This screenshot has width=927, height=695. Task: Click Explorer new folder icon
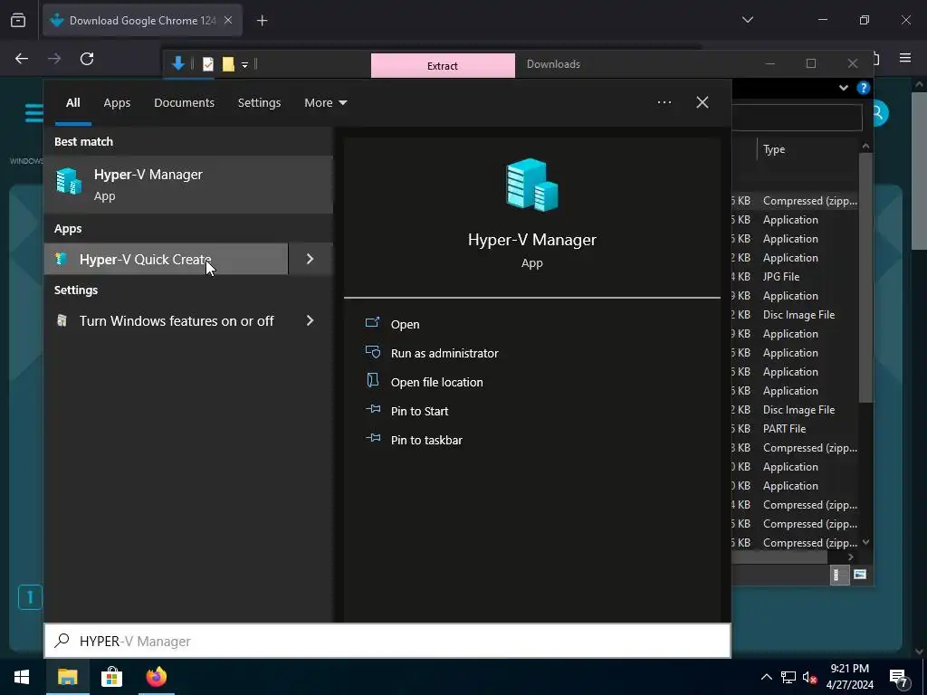228,64
